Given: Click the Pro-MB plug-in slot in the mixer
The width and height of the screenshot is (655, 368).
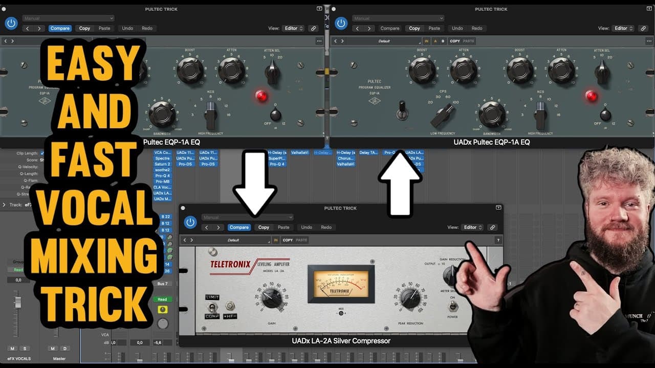Looking at the screenshot, I should click(163, 181).
